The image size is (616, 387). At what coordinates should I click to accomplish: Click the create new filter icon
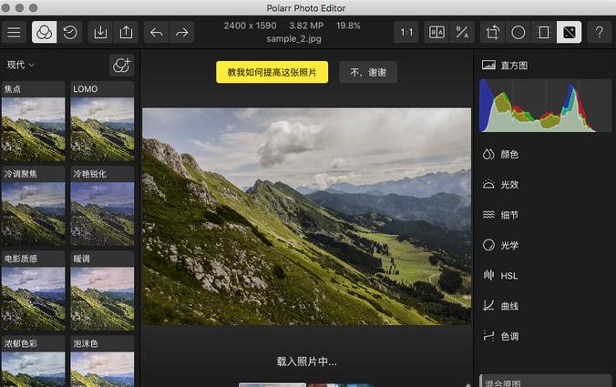[x=121, y=66]
